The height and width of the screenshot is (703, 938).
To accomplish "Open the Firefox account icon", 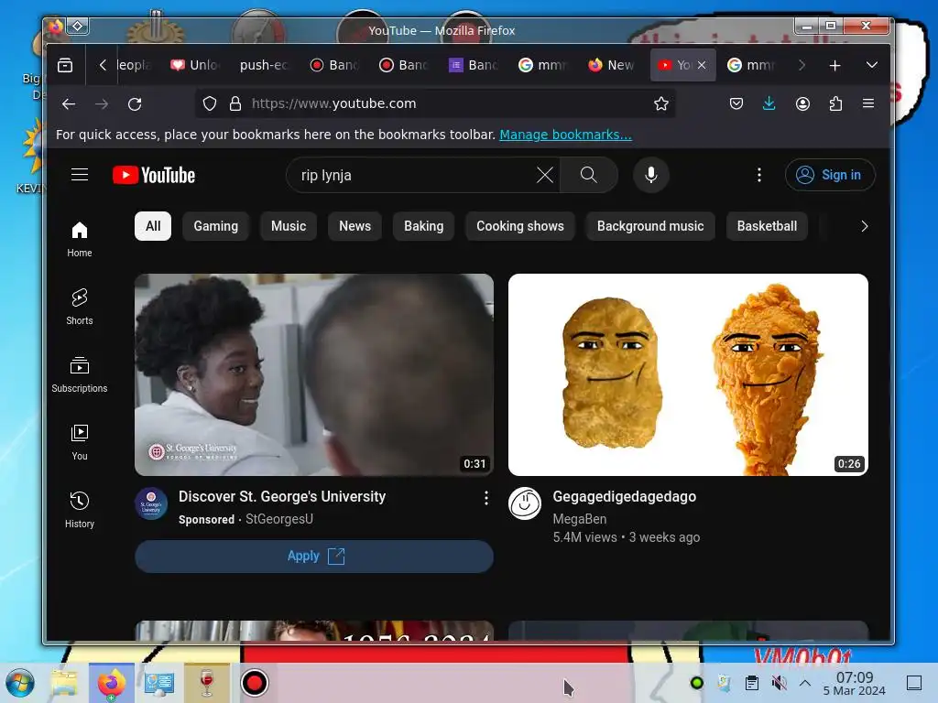I will (x=802, y=104).
